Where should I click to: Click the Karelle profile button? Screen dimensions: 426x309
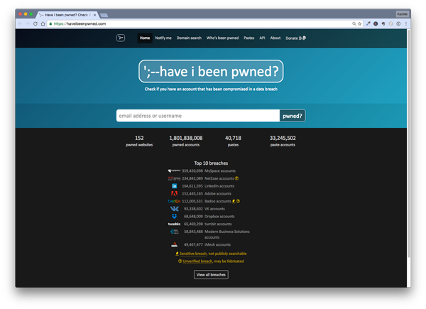(402, 14)
